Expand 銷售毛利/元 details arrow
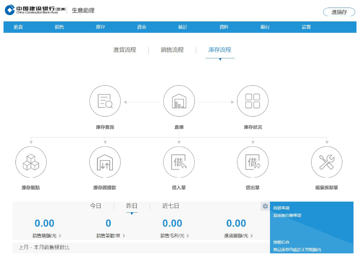 (x=188, y=235)
